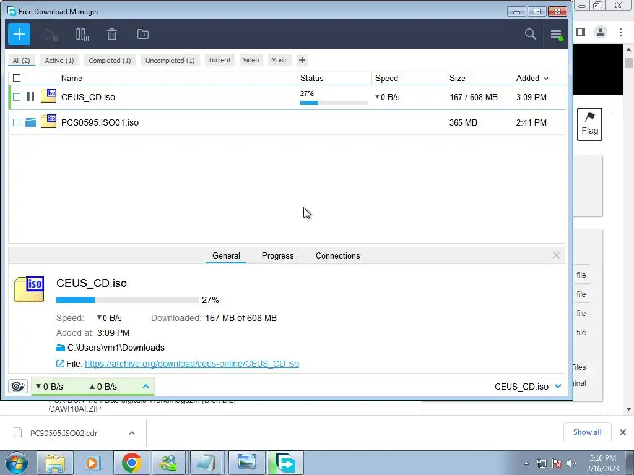Viewport: 634px width, 475px height.
Task: Close the browser downloads bar
Action: 623,432
